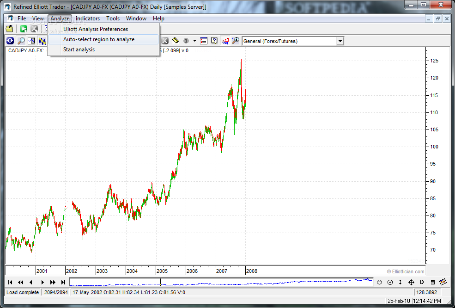Click the orange cassette tape icon
The width and height of the screenshot is (455, 308).
coord(443,282)
